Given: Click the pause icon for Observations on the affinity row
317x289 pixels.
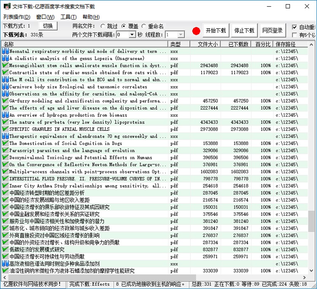Looking at the screenshot, I should pos(5,93).
